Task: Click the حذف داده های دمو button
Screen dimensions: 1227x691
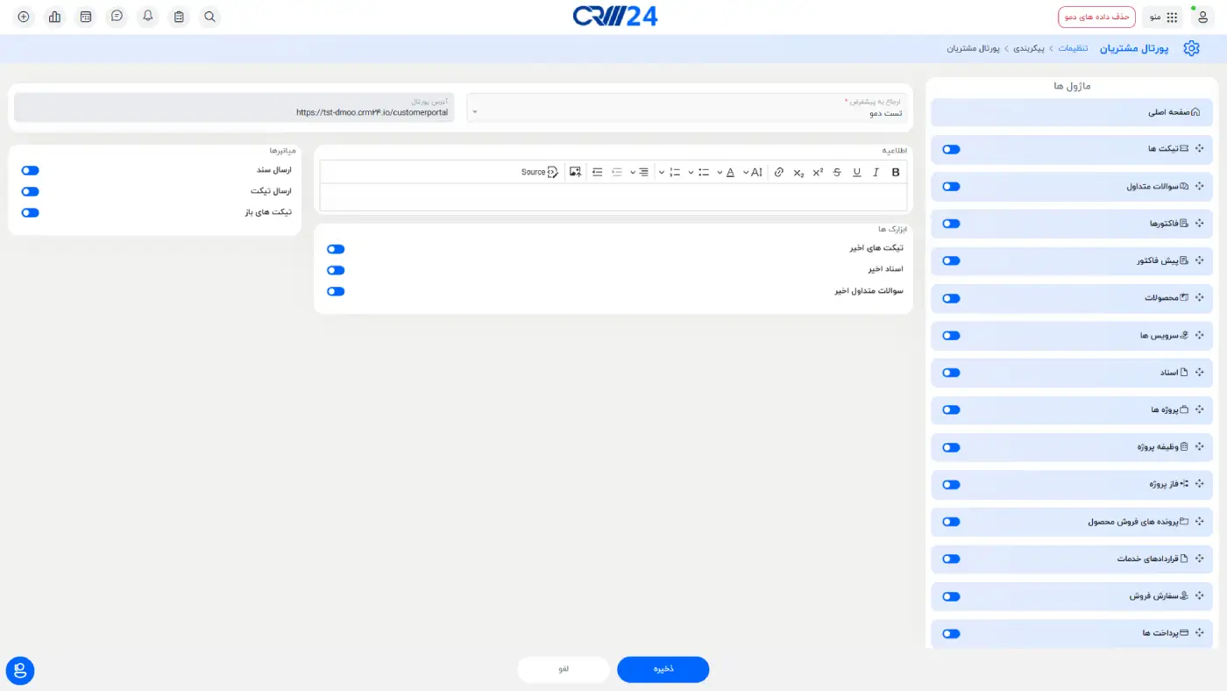Action: [1096, 17]
